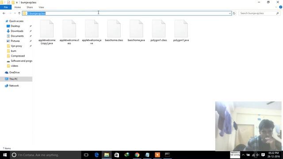Image resolution: width=283 pixels, height=159 pixels.
Task: Launch Google Chrome from taskbar
Action: click(137, 155)
